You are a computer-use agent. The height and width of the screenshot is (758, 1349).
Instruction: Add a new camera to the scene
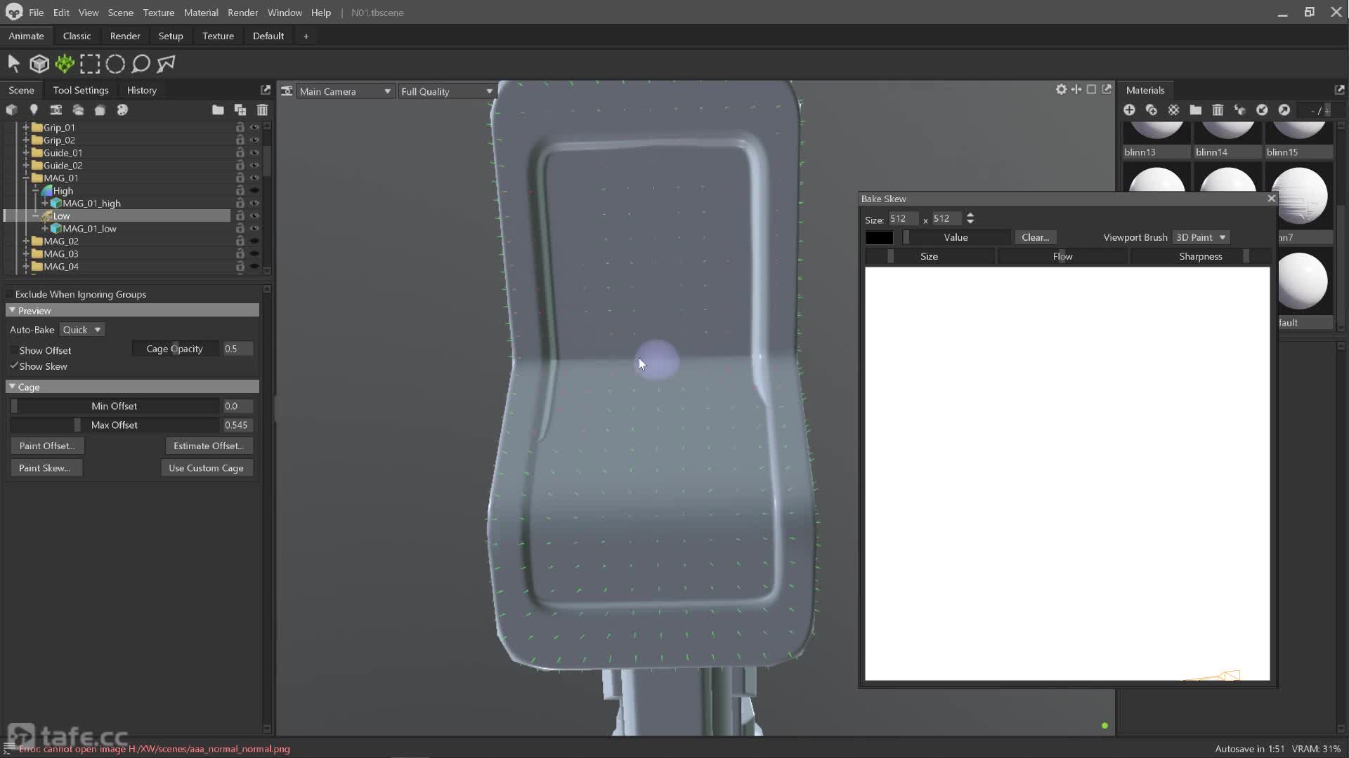pos(56,110)
